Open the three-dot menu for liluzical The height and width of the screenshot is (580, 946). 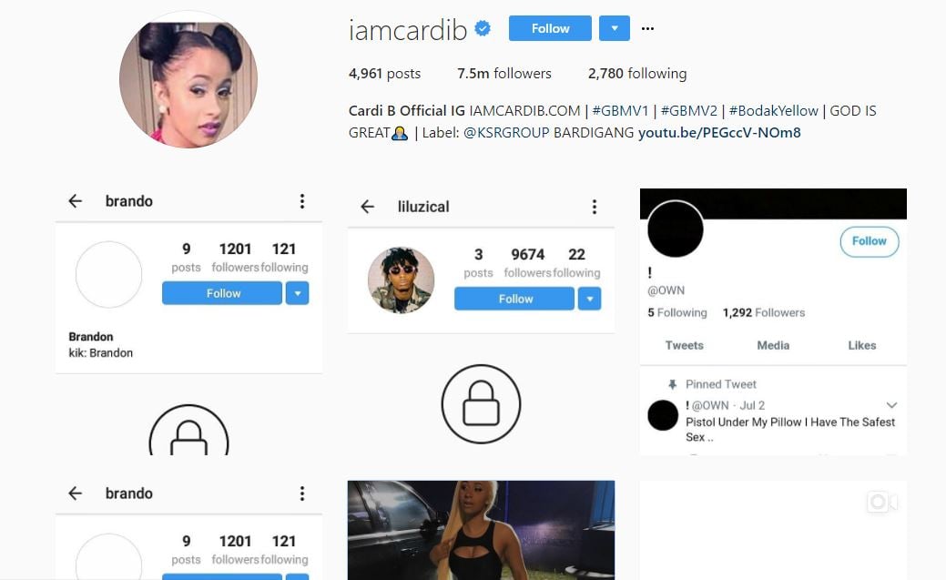[595, 207]
